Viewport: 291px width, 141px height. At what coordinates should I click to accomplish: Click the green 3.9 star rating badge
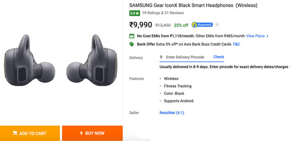click(135, 13)
